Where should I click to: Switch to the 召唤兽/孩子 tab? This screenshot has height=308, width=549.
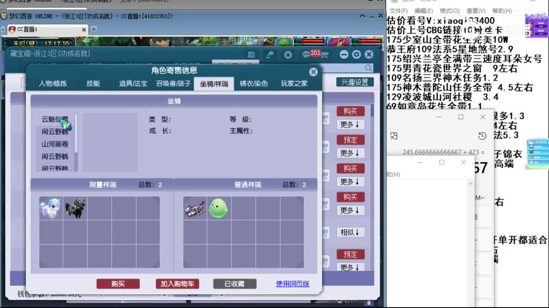click(x=173, y=83)
